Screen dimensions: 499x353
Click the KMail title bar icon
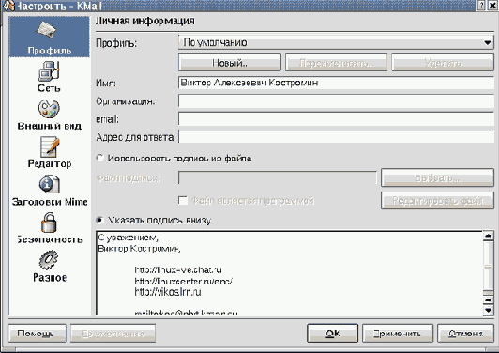click(8, 6)
